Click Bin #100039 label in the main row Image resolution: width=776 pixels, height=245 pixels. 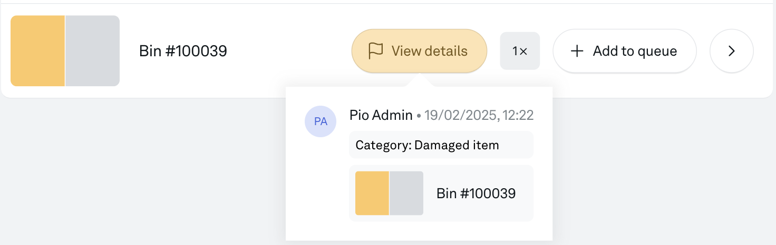pos(183,51)
